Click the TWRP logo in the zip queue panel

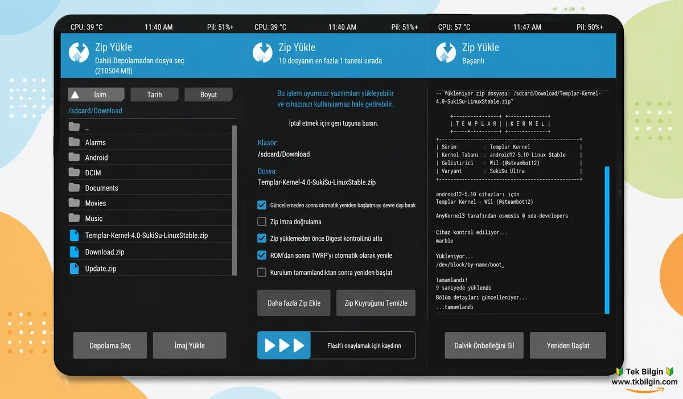click(262, 53)
